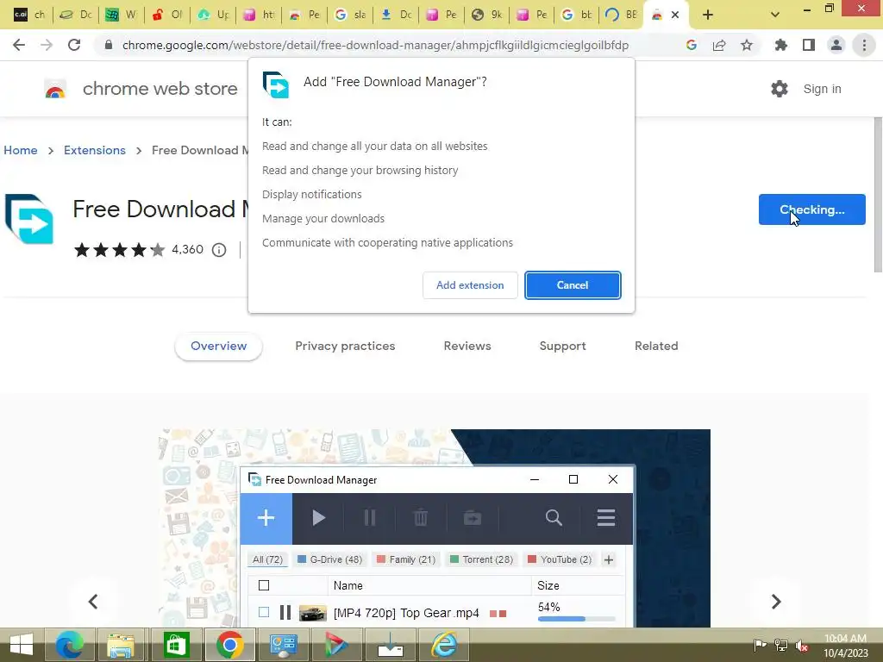The image size is (883, 662).
Task: Click the Free Download Manager extension logo
Action: [x=29, y=218]
